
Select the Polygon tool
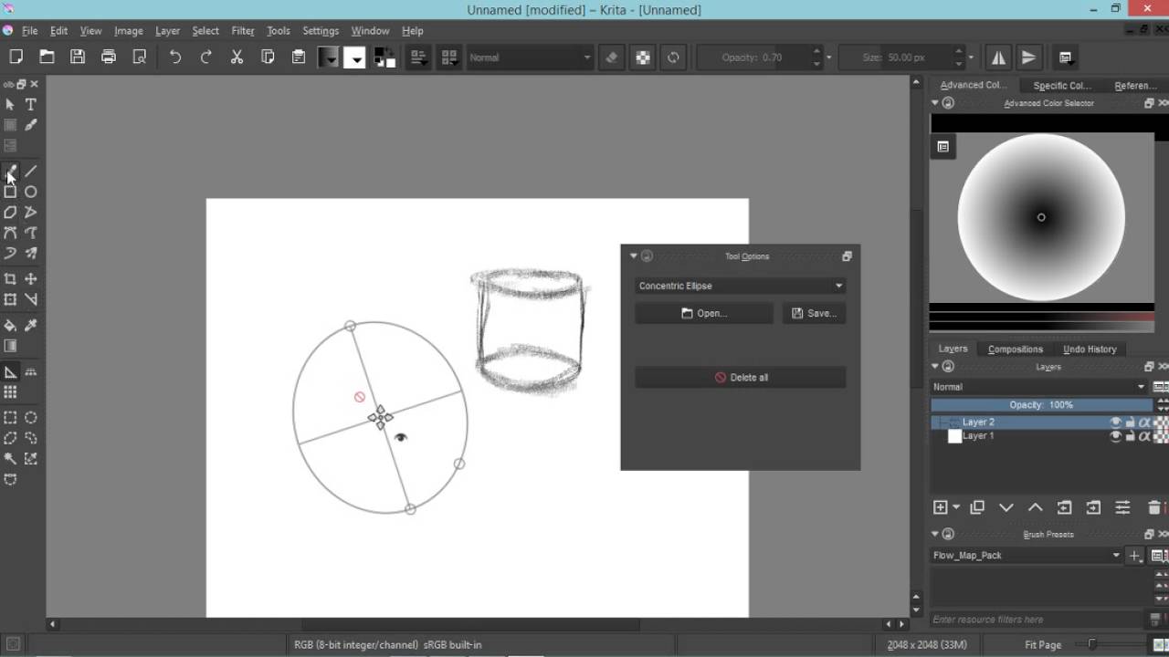[x=10, y=213]
